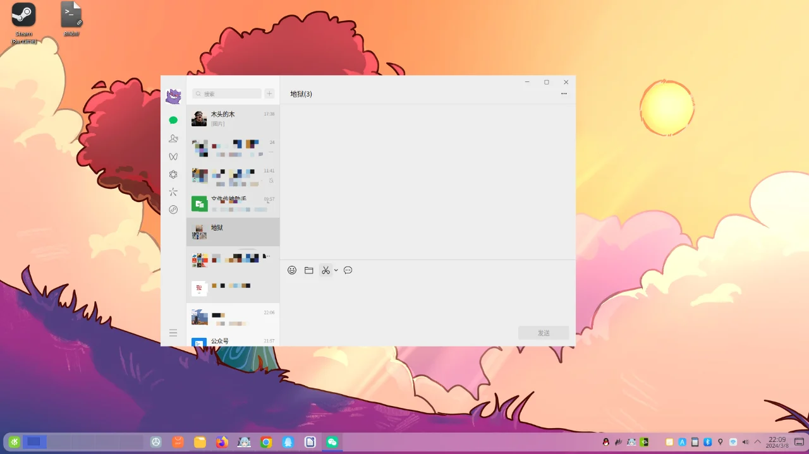Maximize the WeChat window

click(x=547, y=82)
